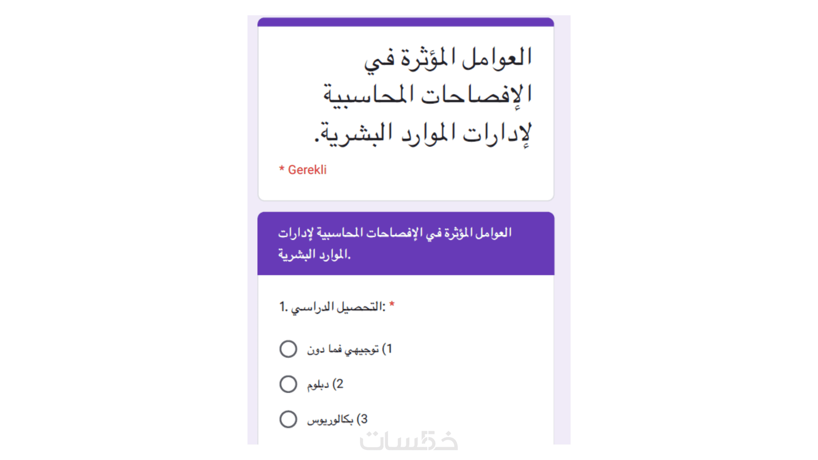Click the red asterisk before Gerekli
The height and width of the screenshot is (460, 818).
pyautogui.click(x=282, y=169)
